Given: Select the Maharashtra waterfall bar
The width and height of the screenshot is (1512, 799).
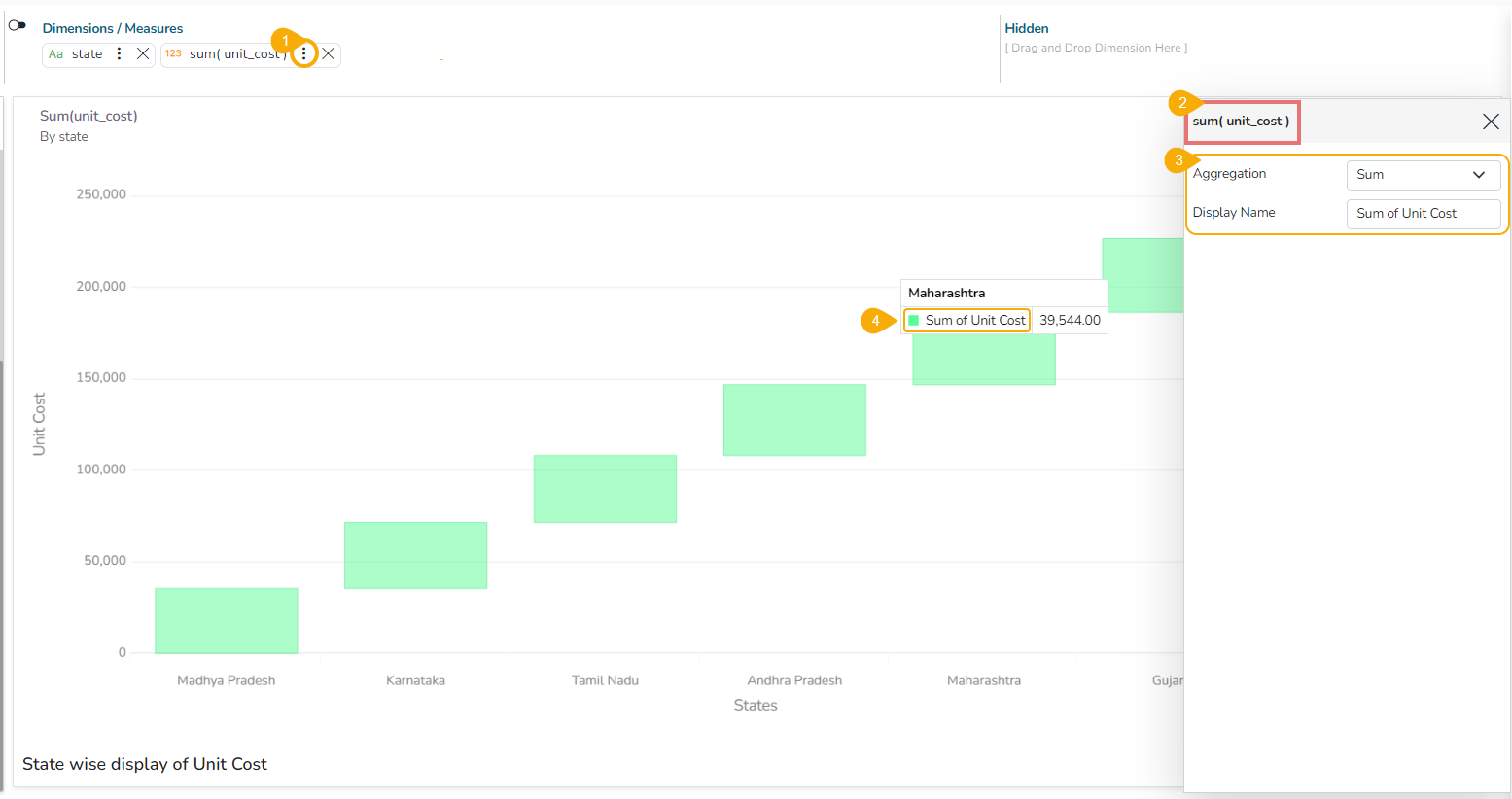Looking at the screenshot, I should pyautogui.click(x=983, y=362).
